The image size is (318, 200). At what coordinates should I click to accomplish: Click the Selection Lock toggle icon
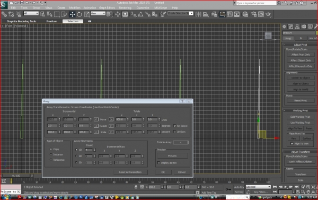136,187
